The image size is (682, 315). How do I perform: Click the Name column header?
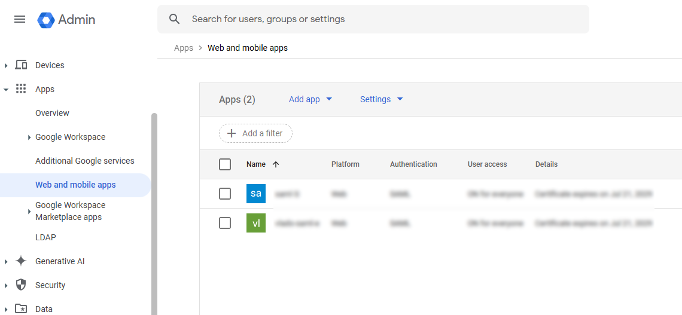click(256, 164)
